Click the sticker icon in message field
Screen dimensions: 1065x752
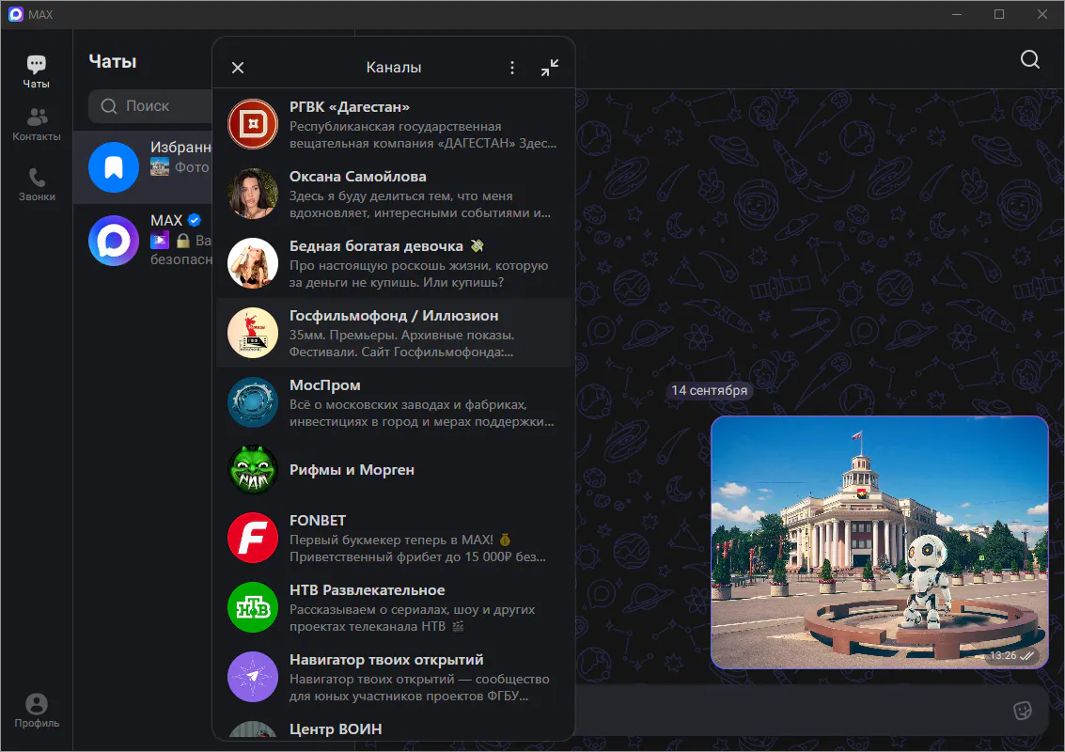coord(1023,710)
